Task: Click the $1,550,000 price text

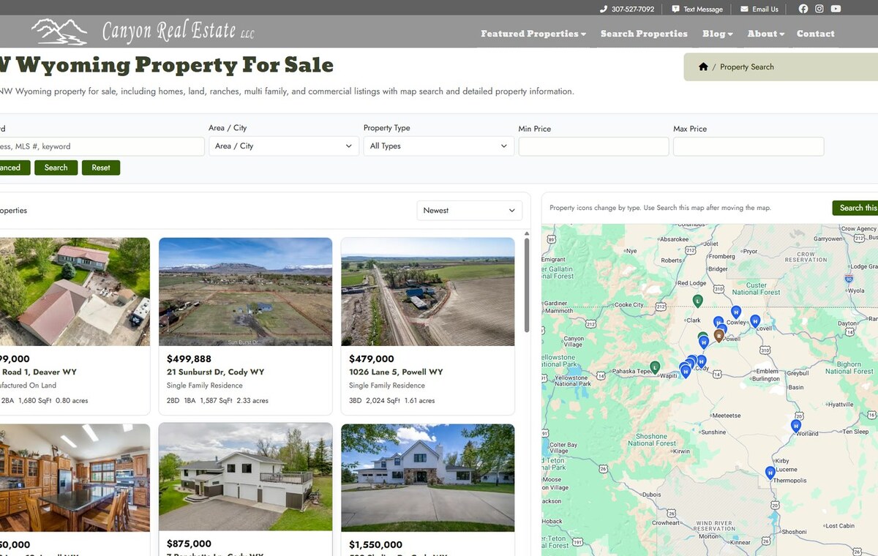Action: click(375, 544)
